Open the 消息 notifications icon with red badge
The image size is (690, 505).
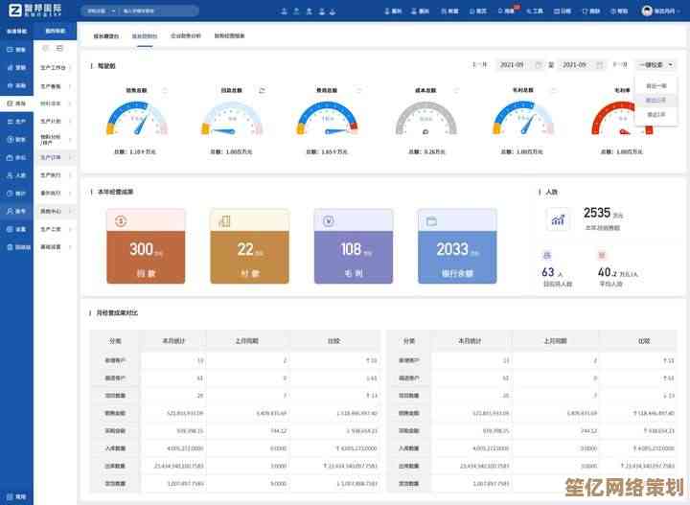[x=508, y=11]
